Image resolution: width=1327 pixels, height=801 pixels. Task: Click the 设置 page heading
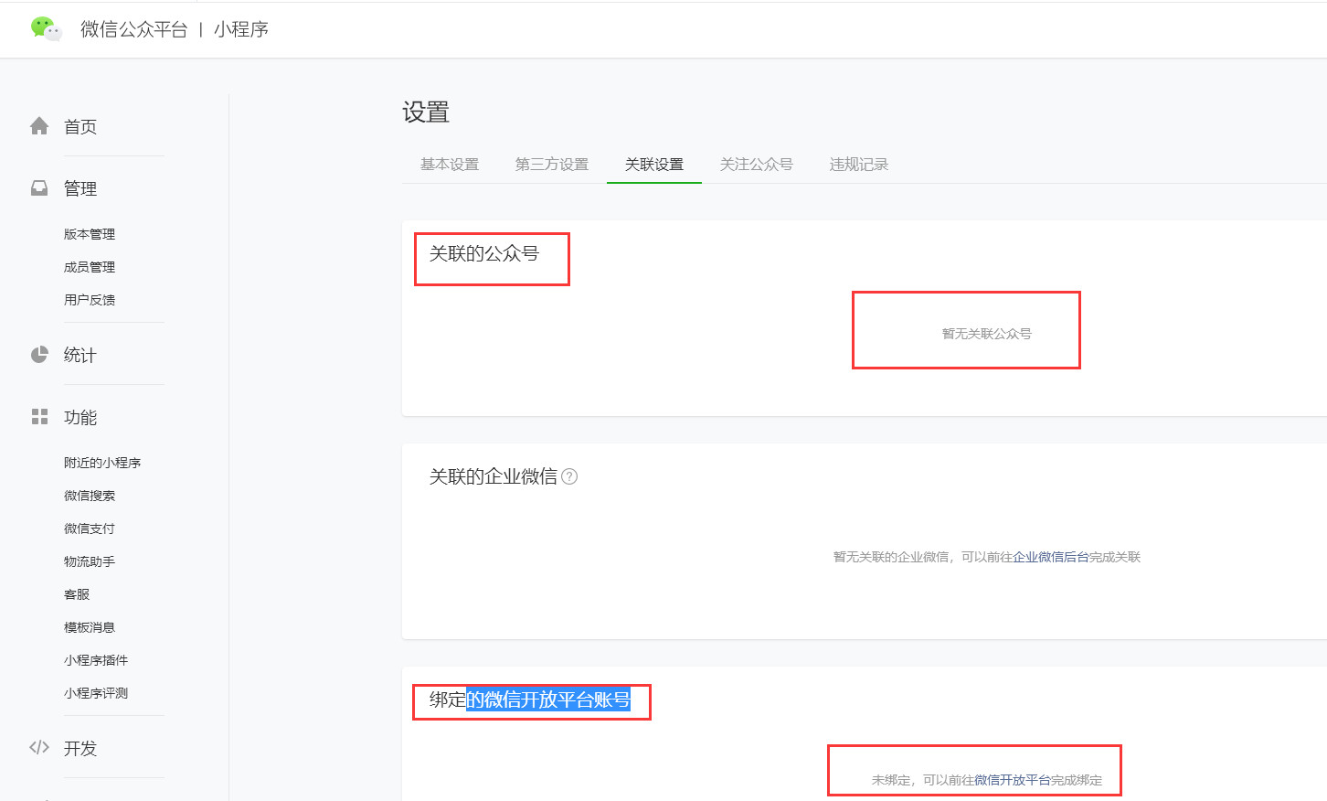pos(426,112)
